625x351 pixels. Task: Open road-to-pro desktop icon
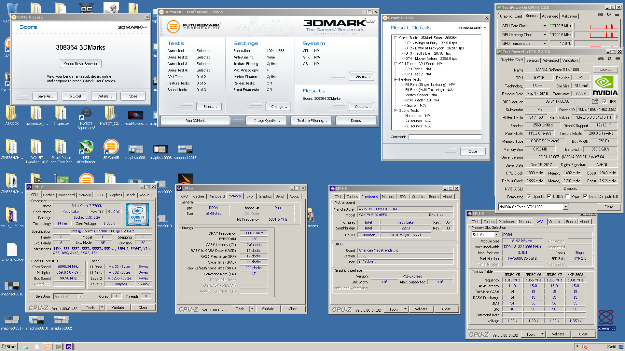click(135, 117)
